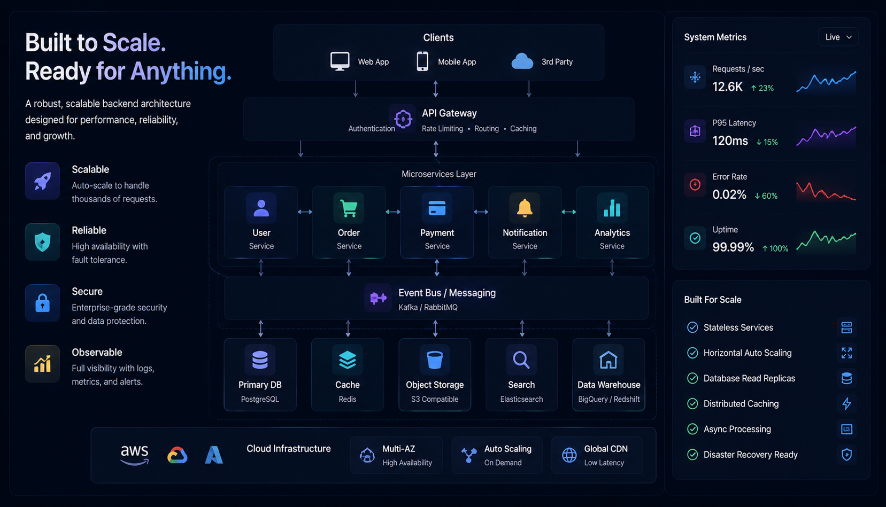Click the Cloud Infrastructure label
886x507 pixels.
(288, 449)
